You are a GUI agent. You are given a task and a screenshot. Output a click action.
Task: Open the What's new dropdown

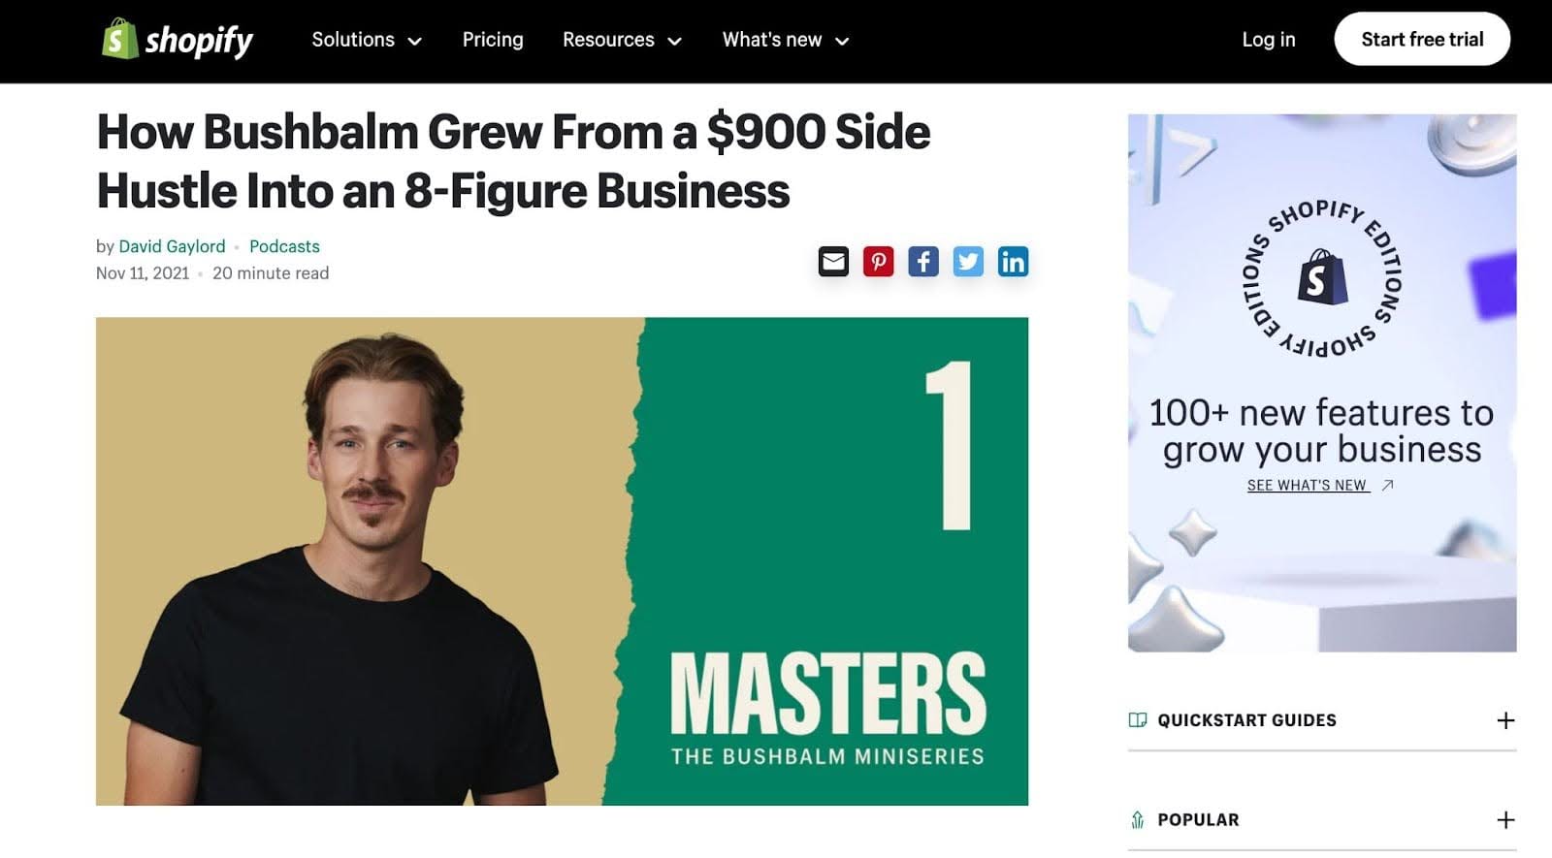tap(786, 40)
